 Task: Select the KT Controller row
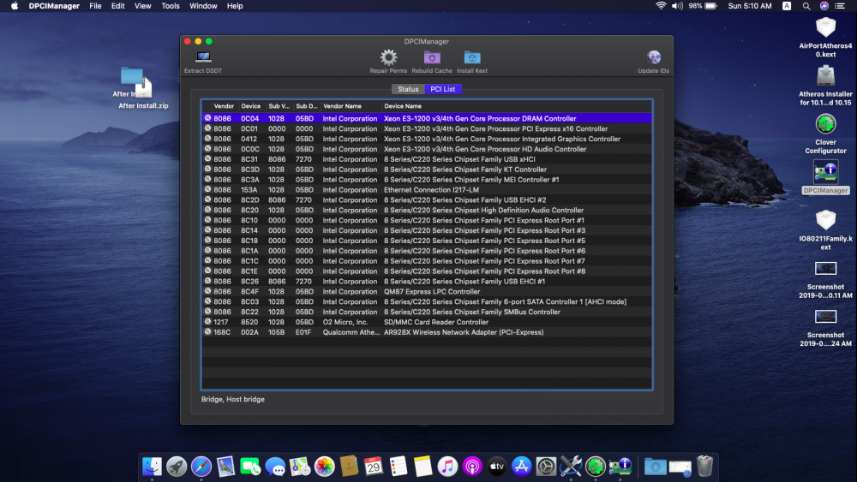[427, 170]
